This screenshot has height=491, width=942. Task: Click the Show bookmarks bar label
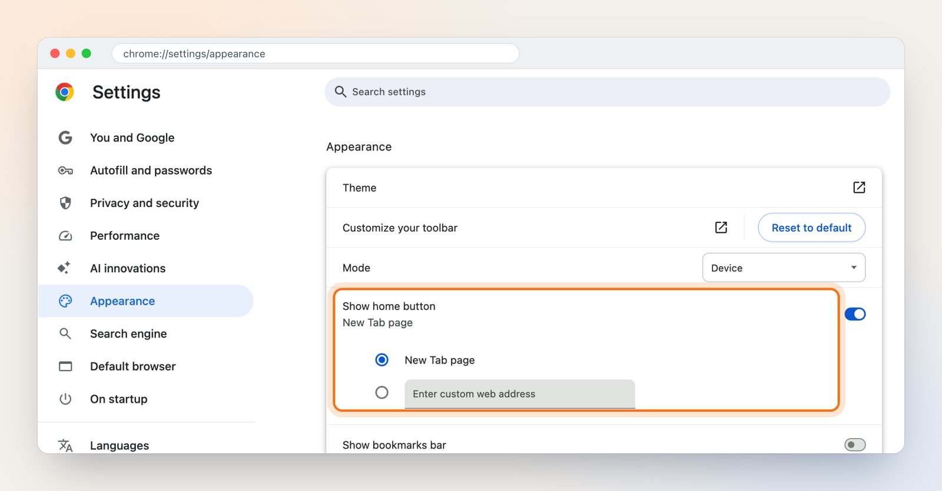[394, 445]
